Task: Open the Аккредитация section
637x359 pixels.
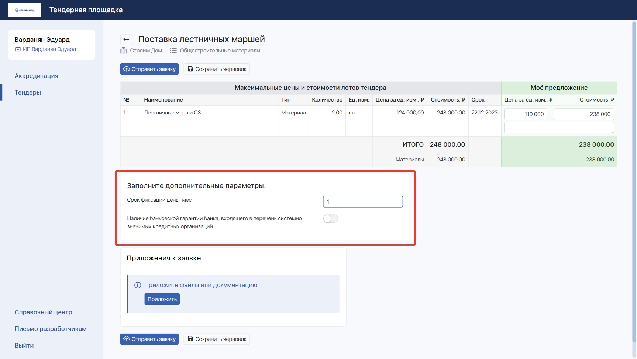Action: pyautogui.click(x=36, y=76)
